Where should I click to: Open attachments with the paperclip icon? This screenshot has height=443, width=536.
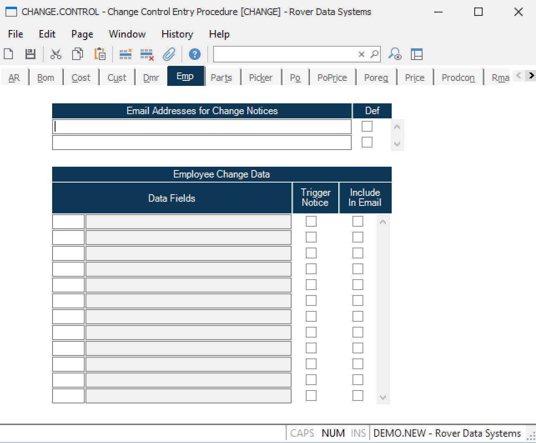tap(169, 54)
